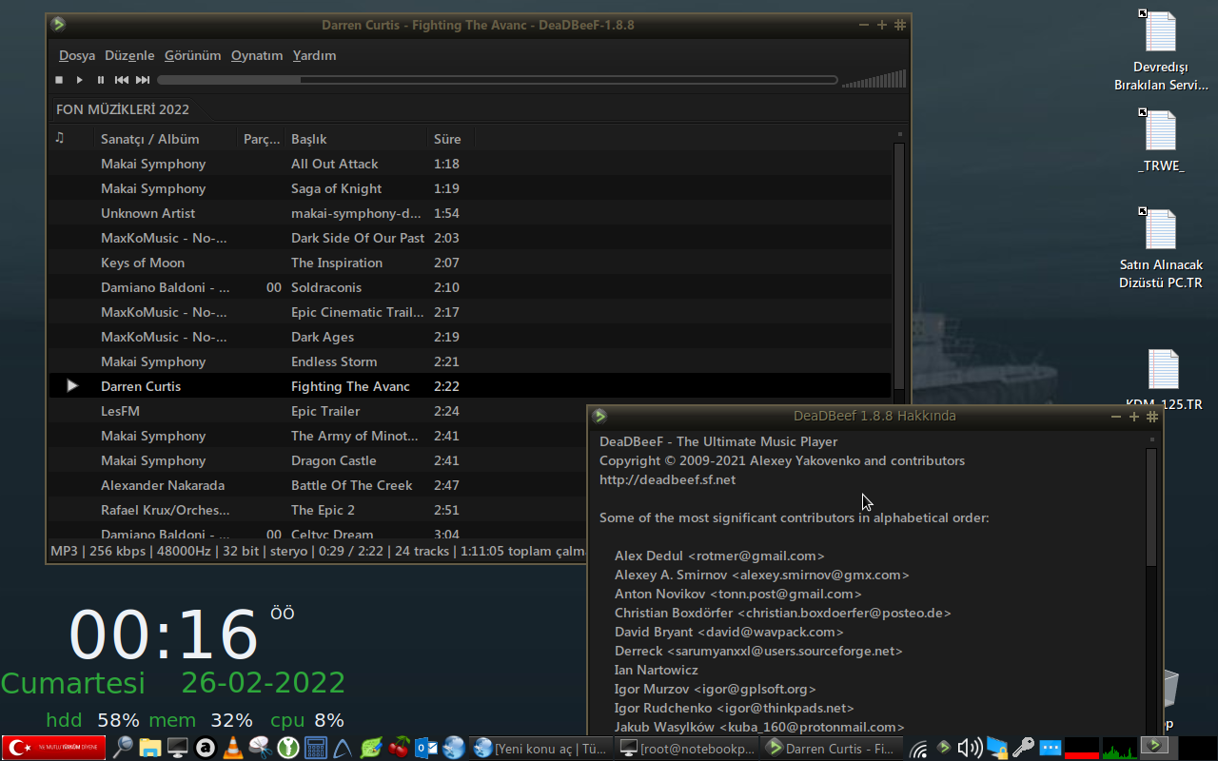Launch VLC media player from taskbar
This screenshot has width=1218, height=761.
(232, 748)
